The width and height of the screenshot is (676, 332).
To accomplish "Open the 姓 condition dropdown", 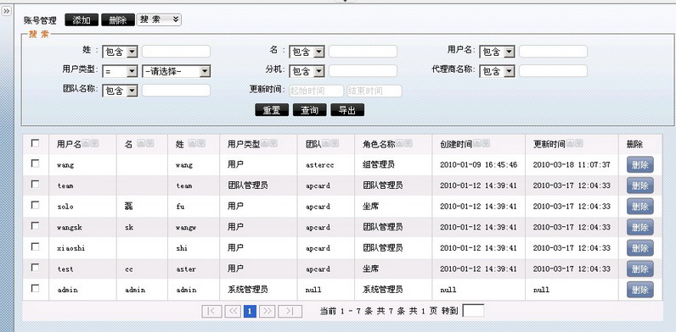I will pyautogui.click(x=120, y=53).
